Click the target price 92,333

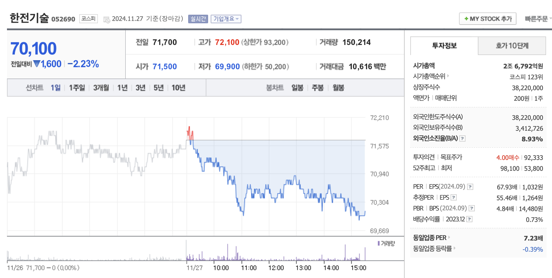[x=533, y=158]
